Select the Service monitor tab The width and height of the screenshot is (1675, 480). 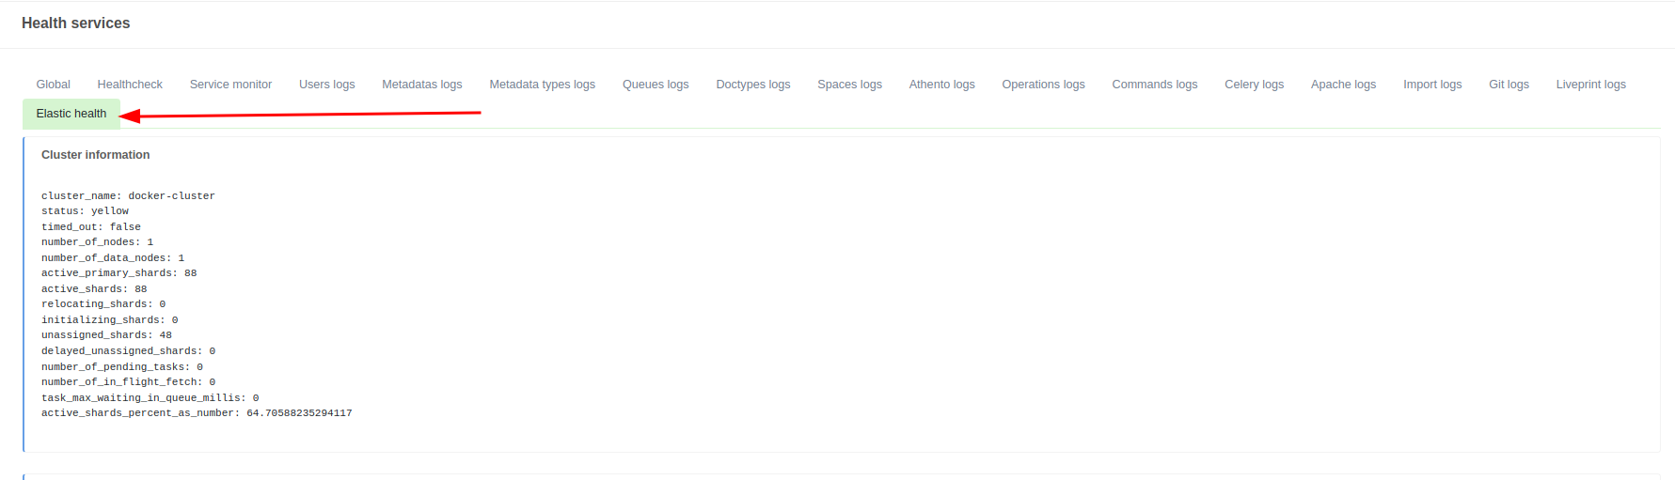tap(230, 85)
